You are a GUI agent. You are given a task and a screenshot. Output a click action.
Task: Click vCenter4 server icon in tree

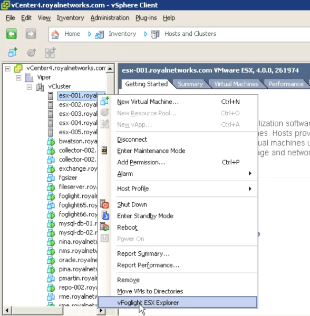(18, 68)
